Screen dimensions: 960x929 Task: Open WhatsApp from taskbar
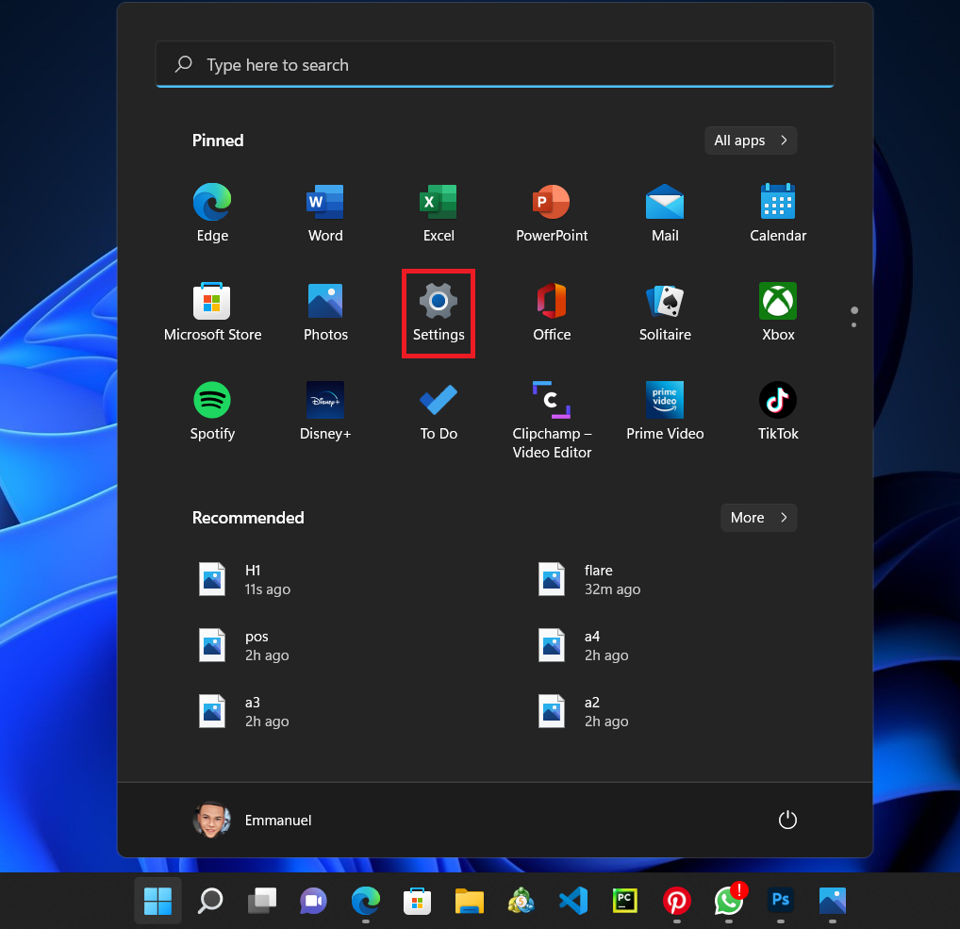pyautogui.click(x=729, y=901)
